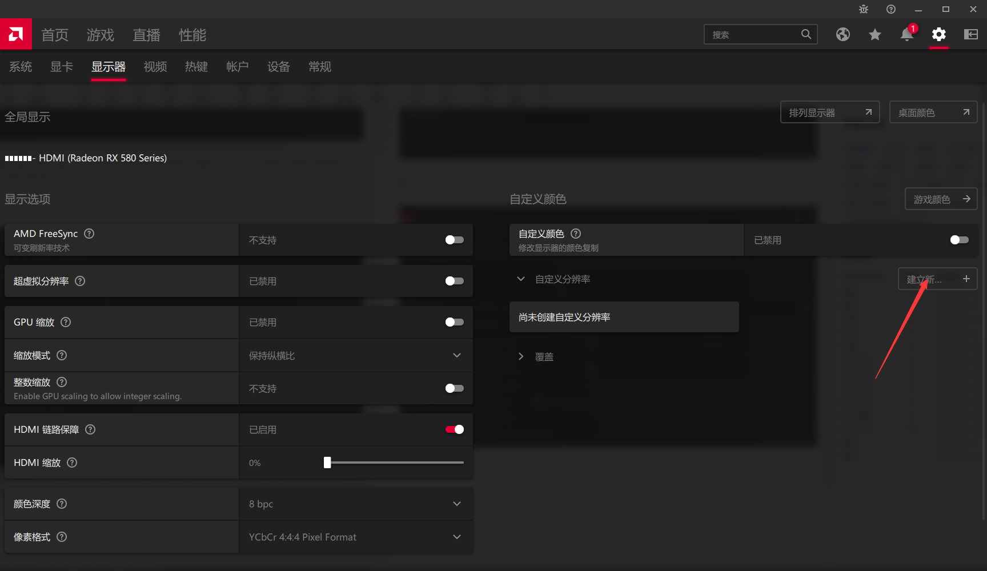
Task: Open the 颜色深度 dropdown showing 8 bpc
Action: 456,504
